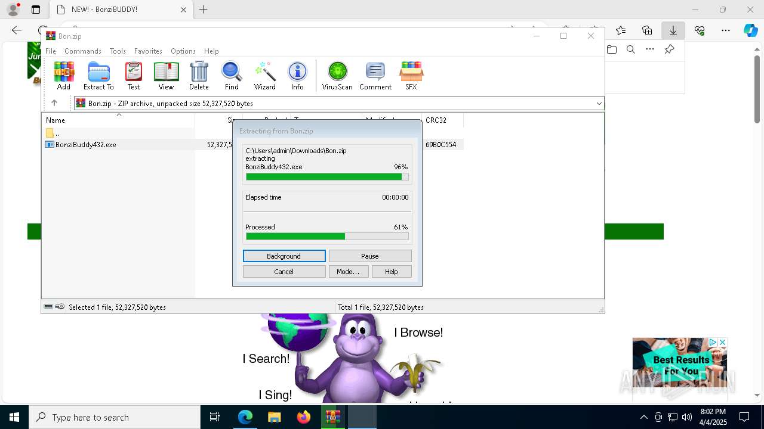Run the Test archive tool
This screenshot has width=764, height=429.
click(x=134, y=76)
